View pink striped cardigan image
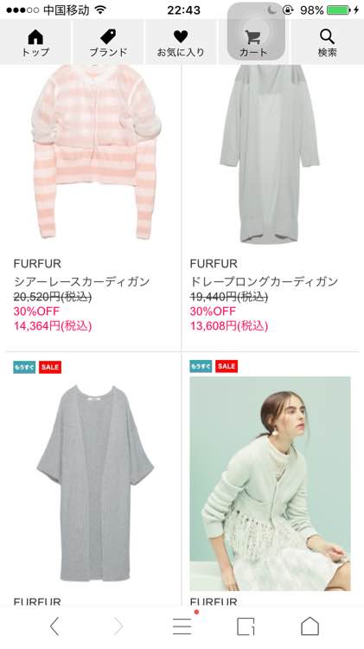 coord(95,151)
